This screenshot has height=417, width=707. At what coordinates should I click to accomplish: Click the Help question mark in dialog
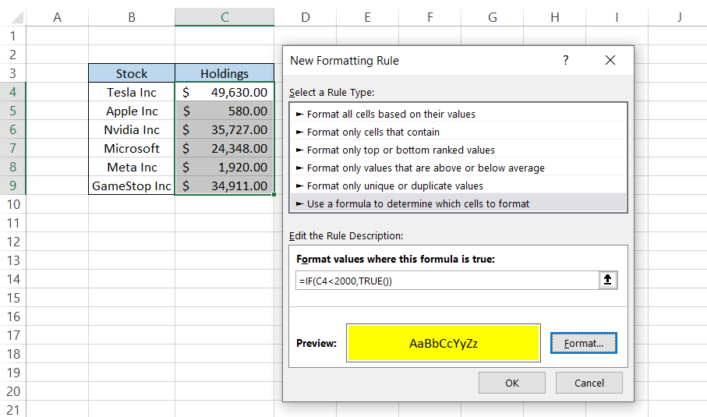(565, 60)
